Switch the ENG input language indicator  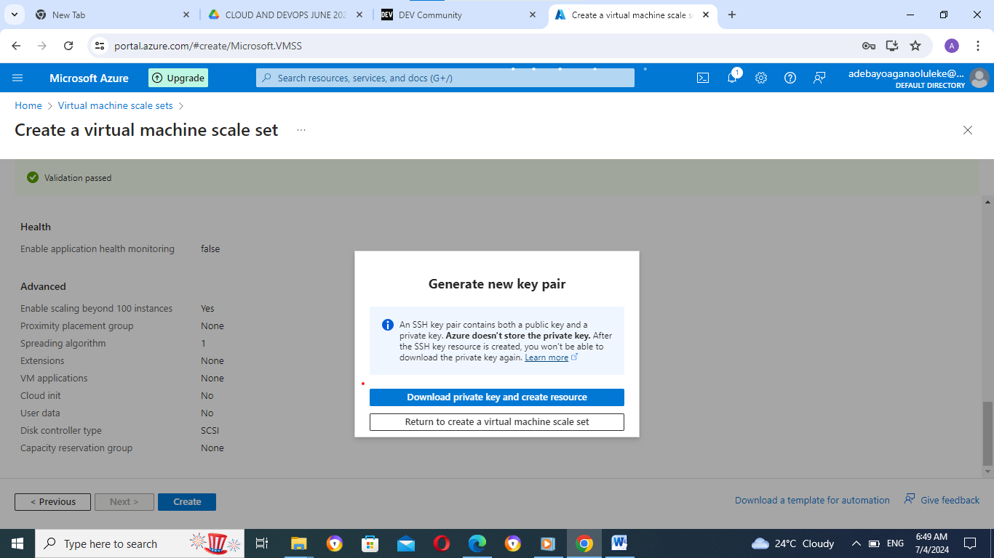[x=896, y=543]
